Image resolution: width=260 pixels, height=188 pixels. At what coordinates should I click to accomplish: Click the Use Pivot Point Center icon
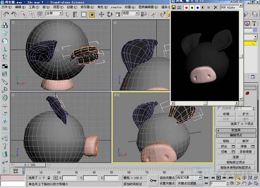point(144,14)
